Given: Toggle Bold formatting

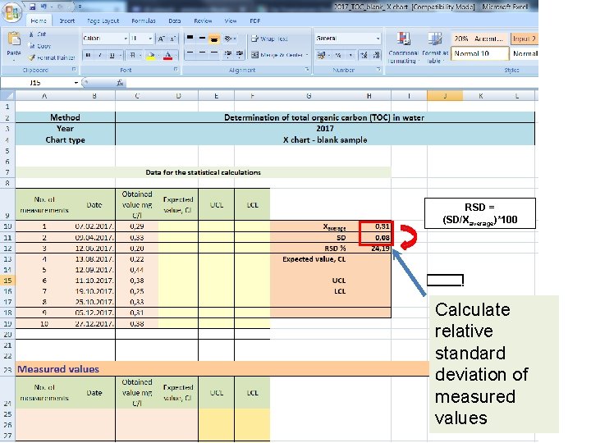Looking at the screenshot, I should 88,56.
